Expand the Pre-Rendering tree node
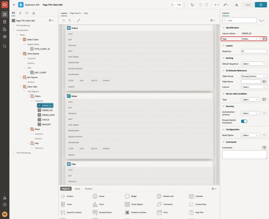 click(x=13, y=25)
